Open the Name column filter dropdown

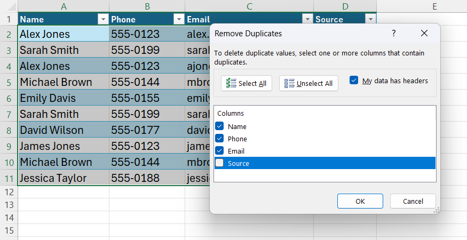click(x=103, y=19)
